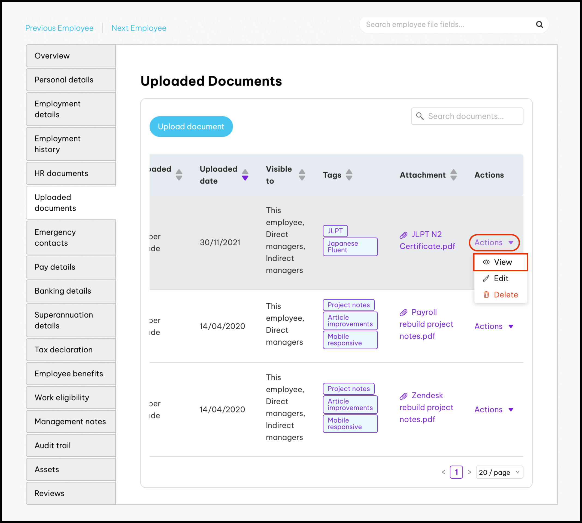Screen dimensions: 582x523
Task: Click the magnifier icon in employee search
Action: [x=539, y=25]
